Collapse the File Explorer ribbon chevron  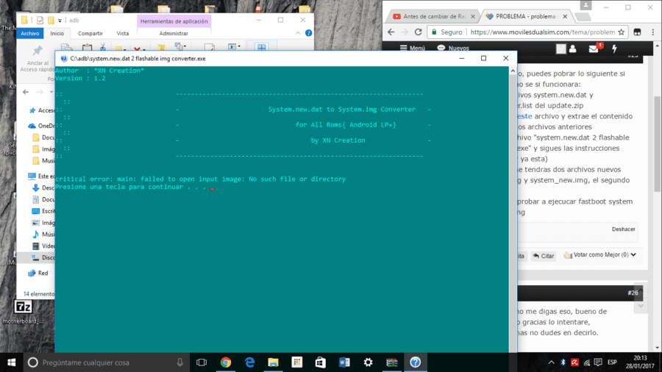pos(298,33)
